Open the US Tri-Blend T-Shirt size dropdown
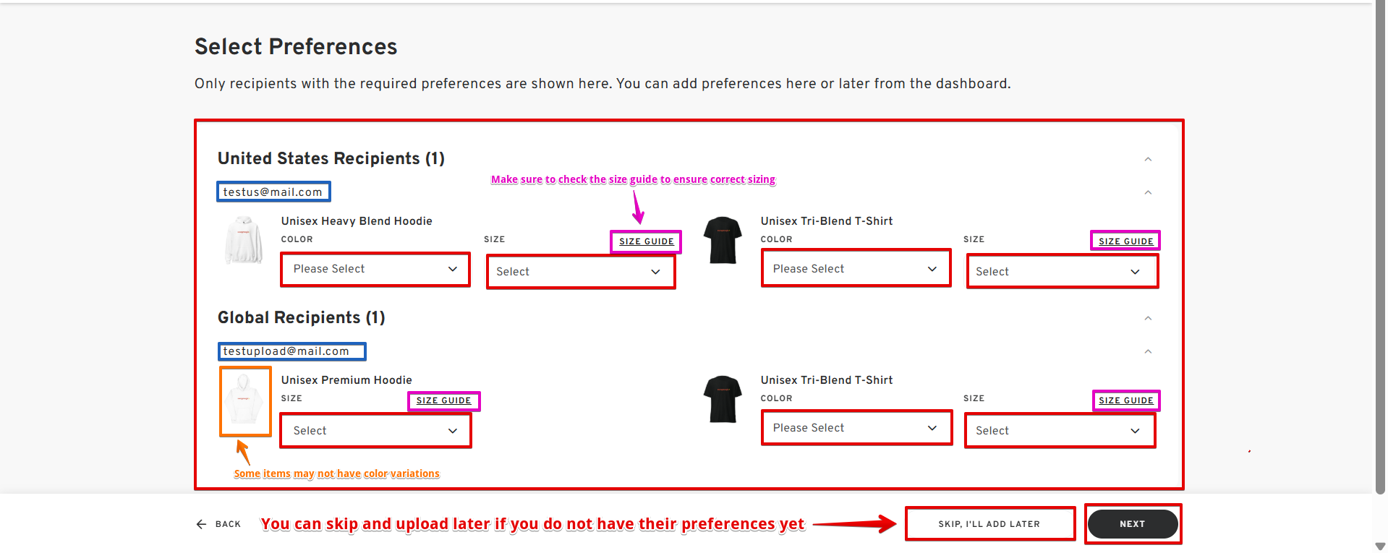 1061,272
